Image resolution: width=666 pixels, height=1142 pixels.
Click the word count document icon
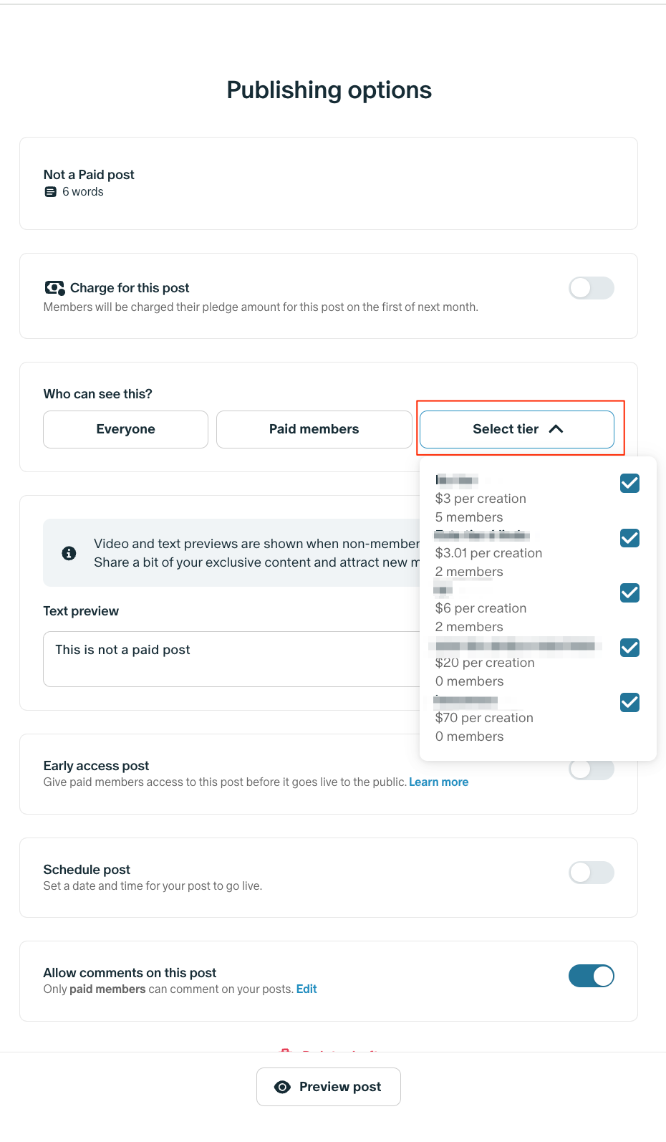pos(50,192)
